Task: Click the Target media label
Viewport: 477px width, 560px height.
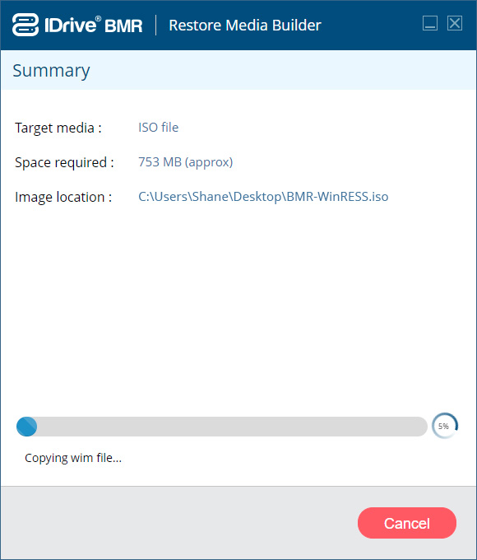Action: pyautogui.click(x=58, y=128)
